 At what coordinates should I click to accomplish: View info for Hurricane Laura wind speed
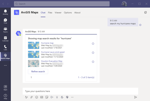[93, 53]
